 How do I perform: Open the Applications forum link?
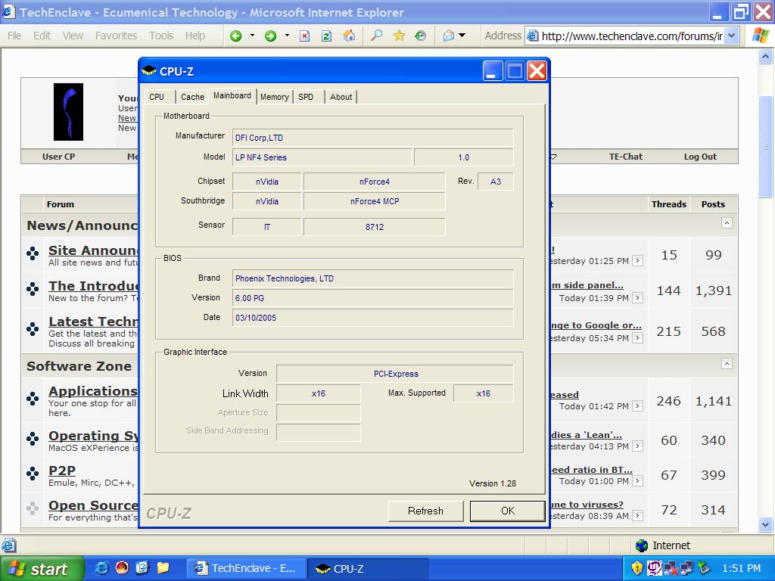(93, 391)
